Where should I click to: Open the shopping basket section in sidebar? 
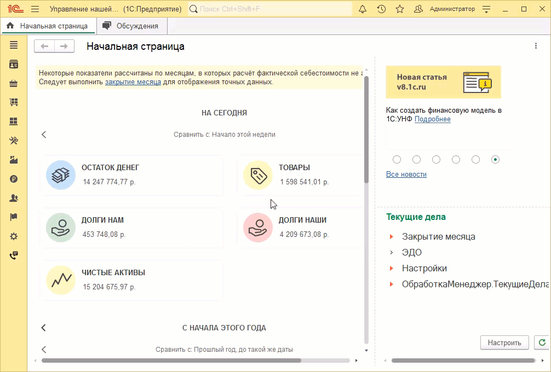[x=14, y=84]
